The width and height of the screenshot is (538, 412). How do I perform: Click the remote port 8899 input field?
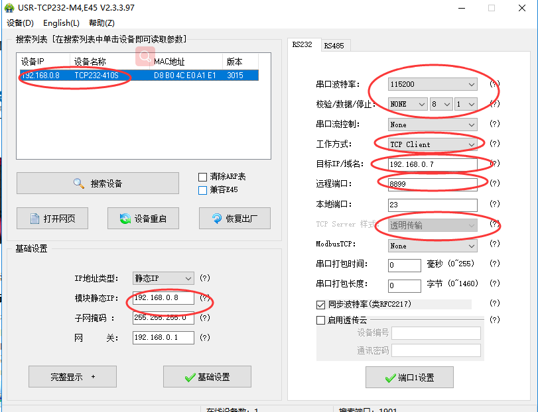[x=432, y=183]
